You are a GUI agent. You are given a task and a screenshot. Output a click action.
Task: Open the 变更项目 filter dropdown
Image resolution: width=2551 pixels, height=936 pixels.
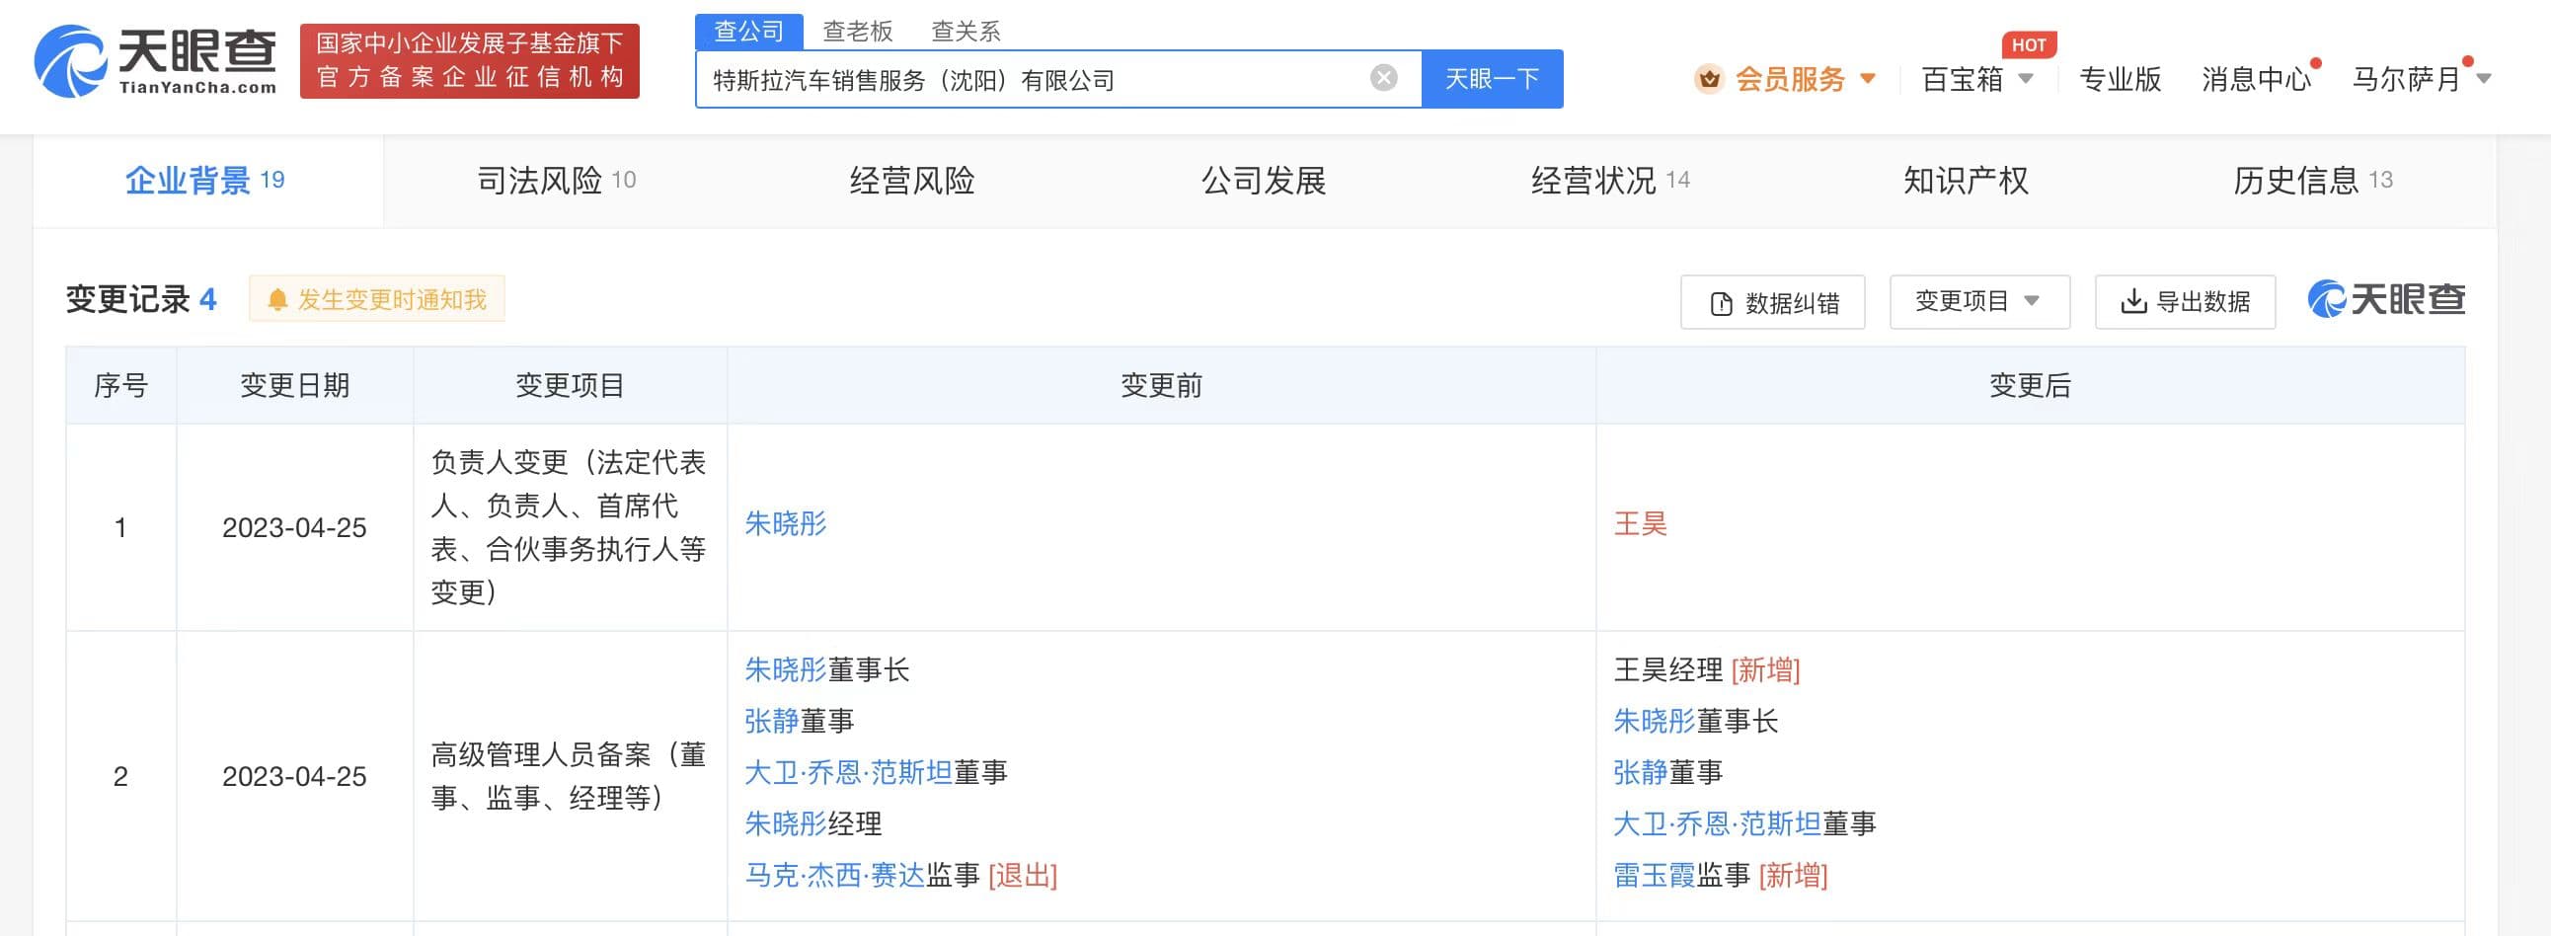click(1978, 301)
